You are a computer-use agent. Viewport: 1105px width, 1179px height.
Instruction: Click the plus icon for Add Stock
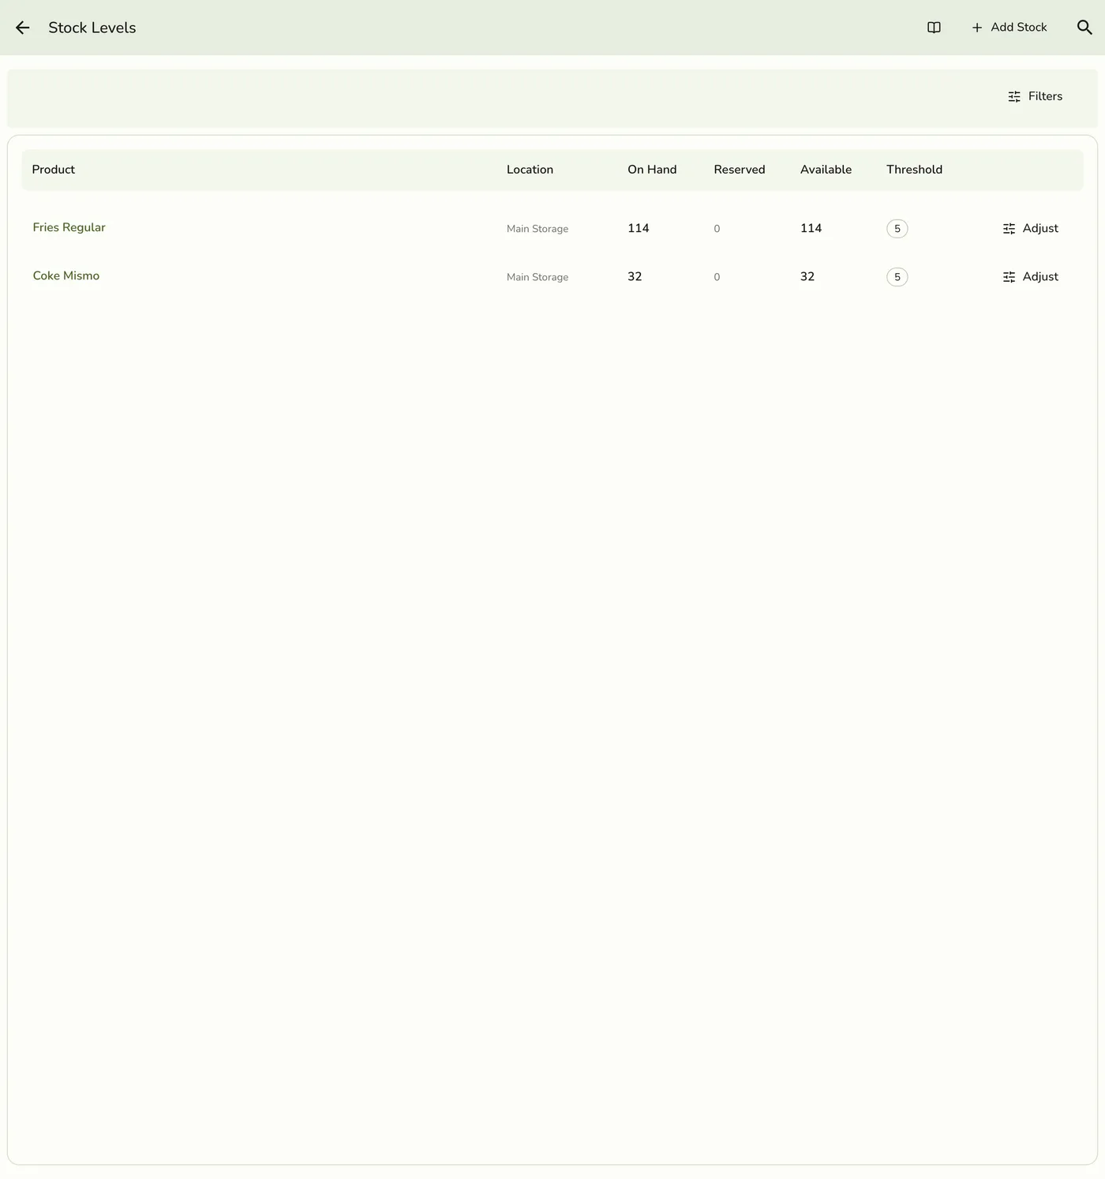pos(977,28)
